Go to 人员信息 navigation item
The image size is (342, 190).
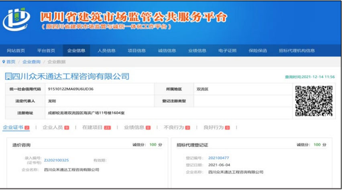coord(106,51)
